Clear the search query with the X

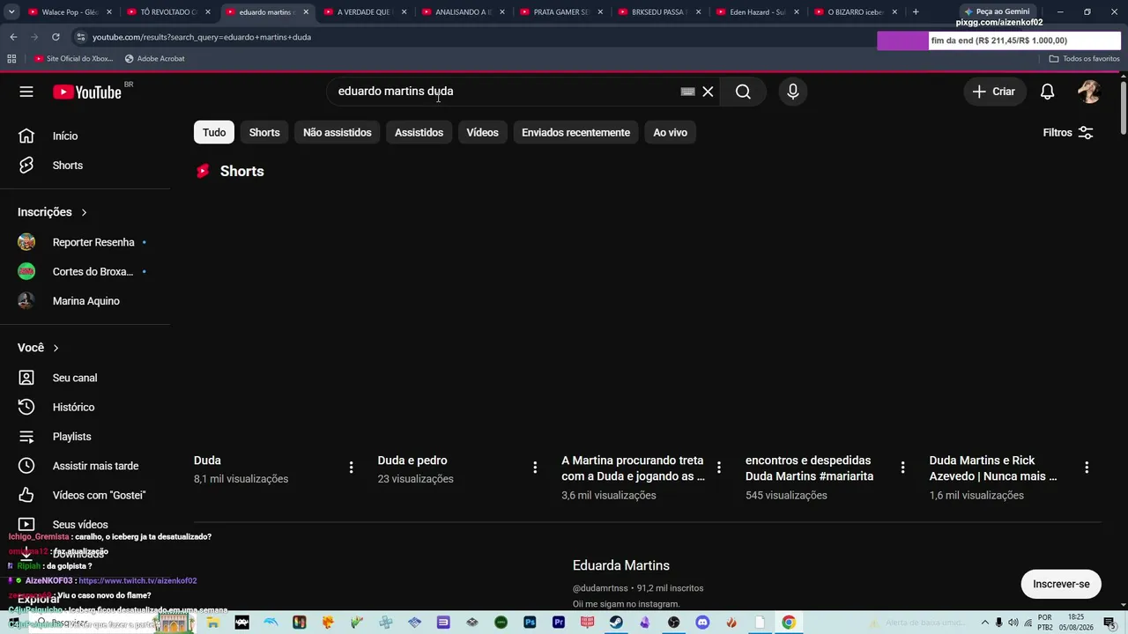pyautogui.click(x=708, y=92)
